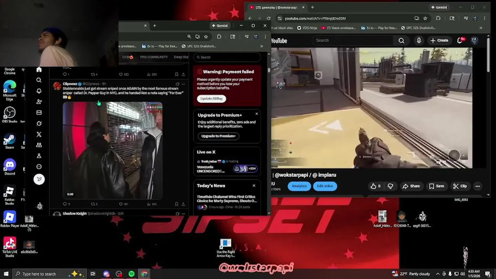Dismiss Upgrade to Premium+ card
The width and height of the screenshot is (496, 279).
tap(257, 114)
